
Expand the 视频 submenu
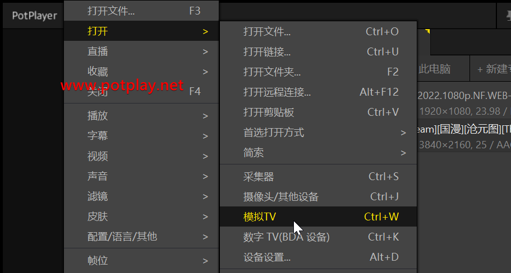pos(141,156)
